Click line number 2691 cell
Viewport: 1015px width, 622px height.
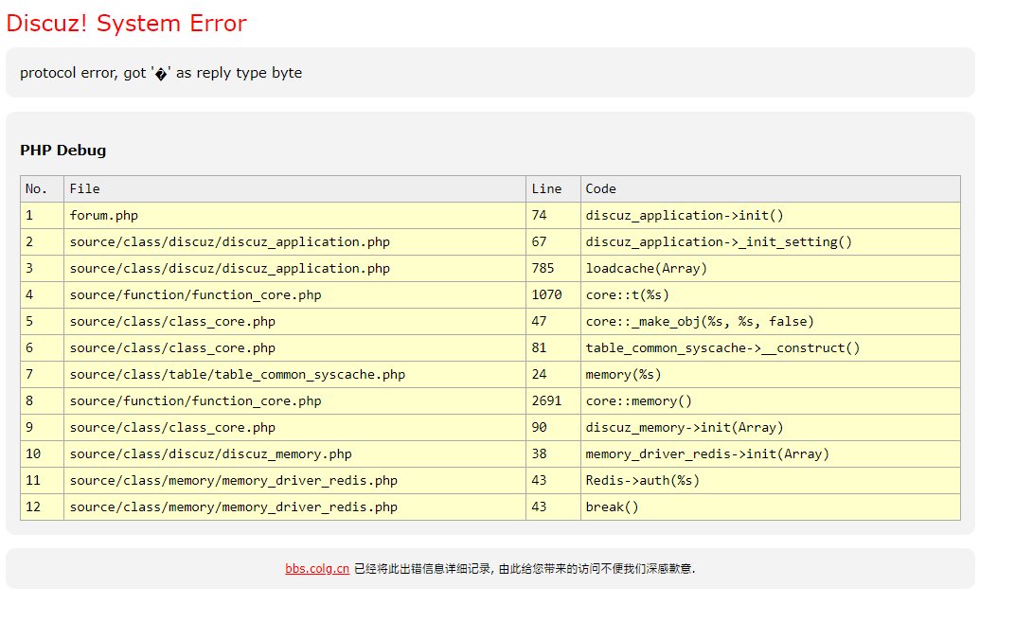[553, 401]
